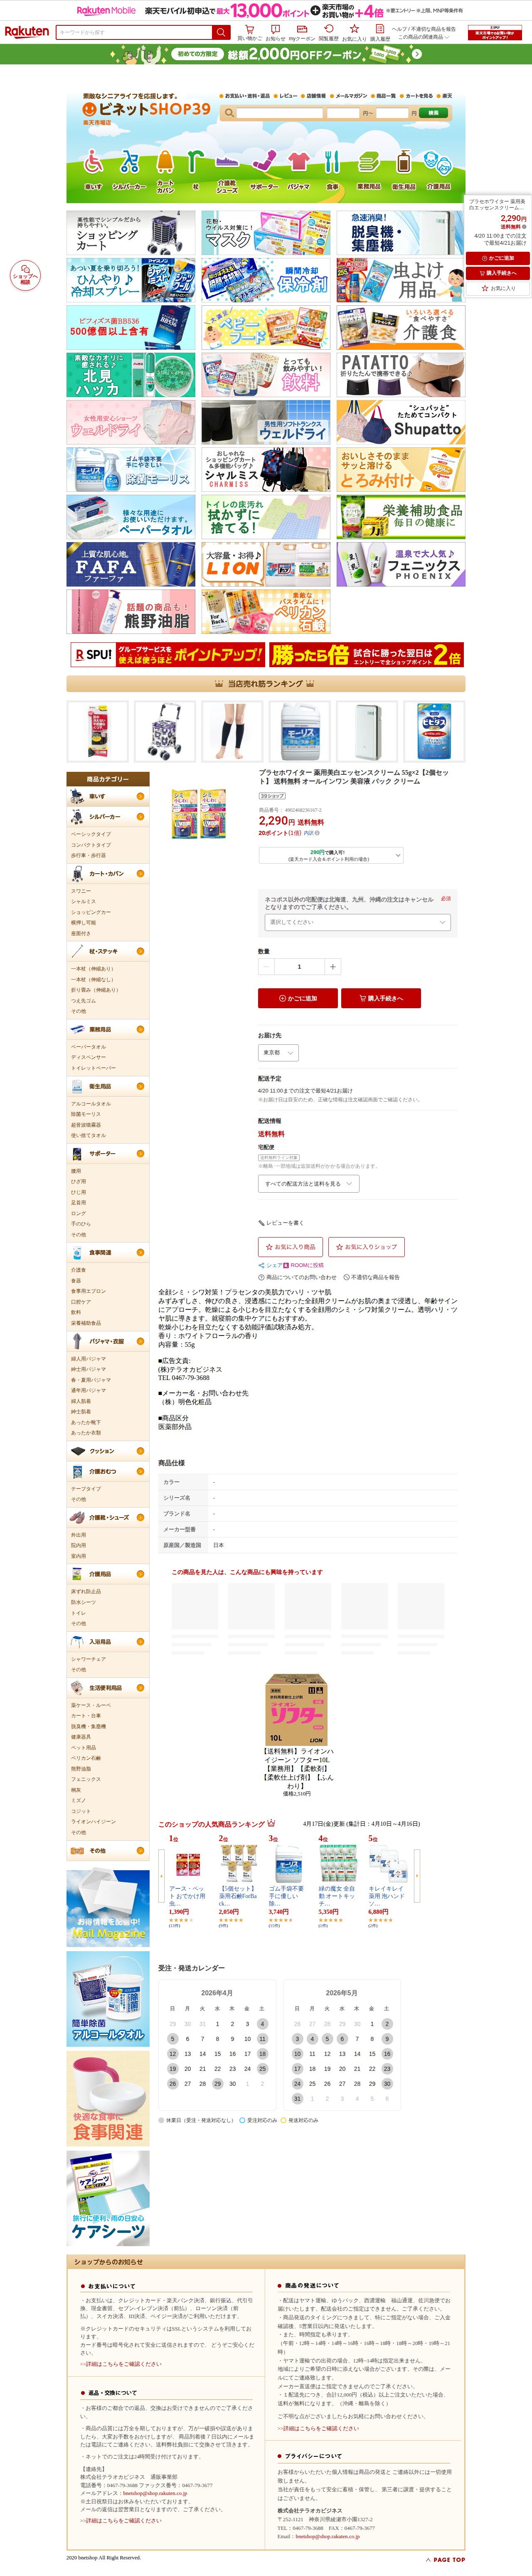Expand the sidebar サポーター category arrow
The image size is (532, 2576).
140,1153
